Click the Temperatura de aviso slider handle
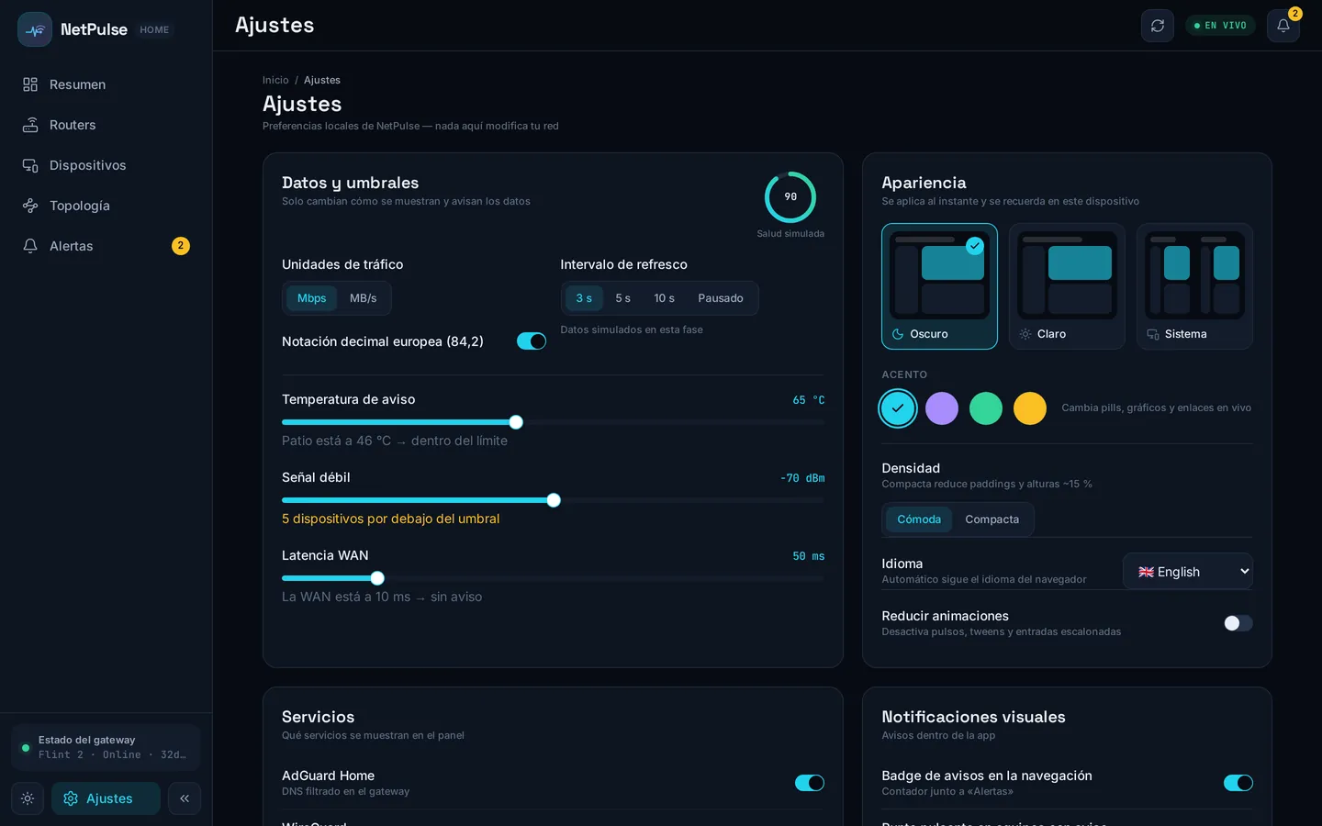1322x826 pixels. 516,422
